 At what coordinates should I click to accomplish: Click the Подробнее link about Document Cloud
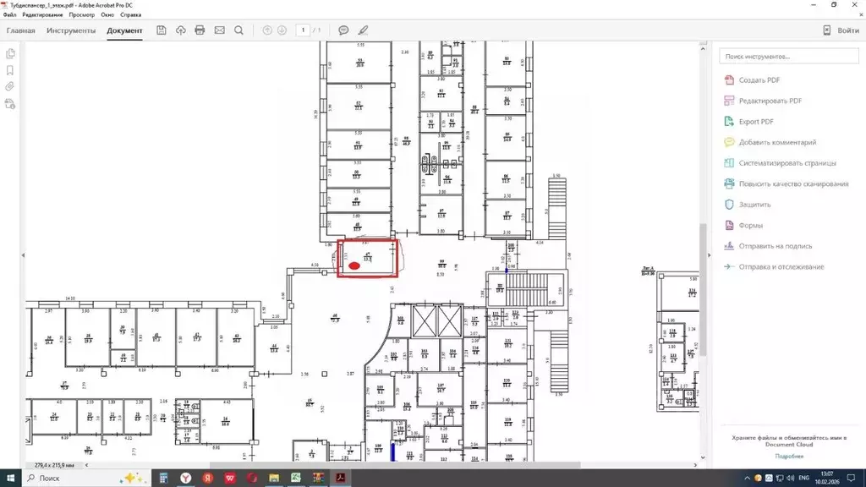(789, 457)
